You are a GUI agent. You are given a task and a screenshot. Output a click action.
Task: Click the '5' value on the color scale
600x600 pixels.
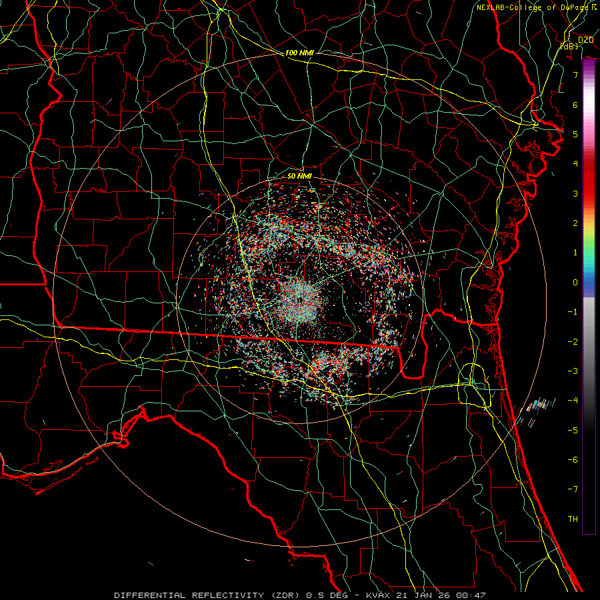coord(575,134)
